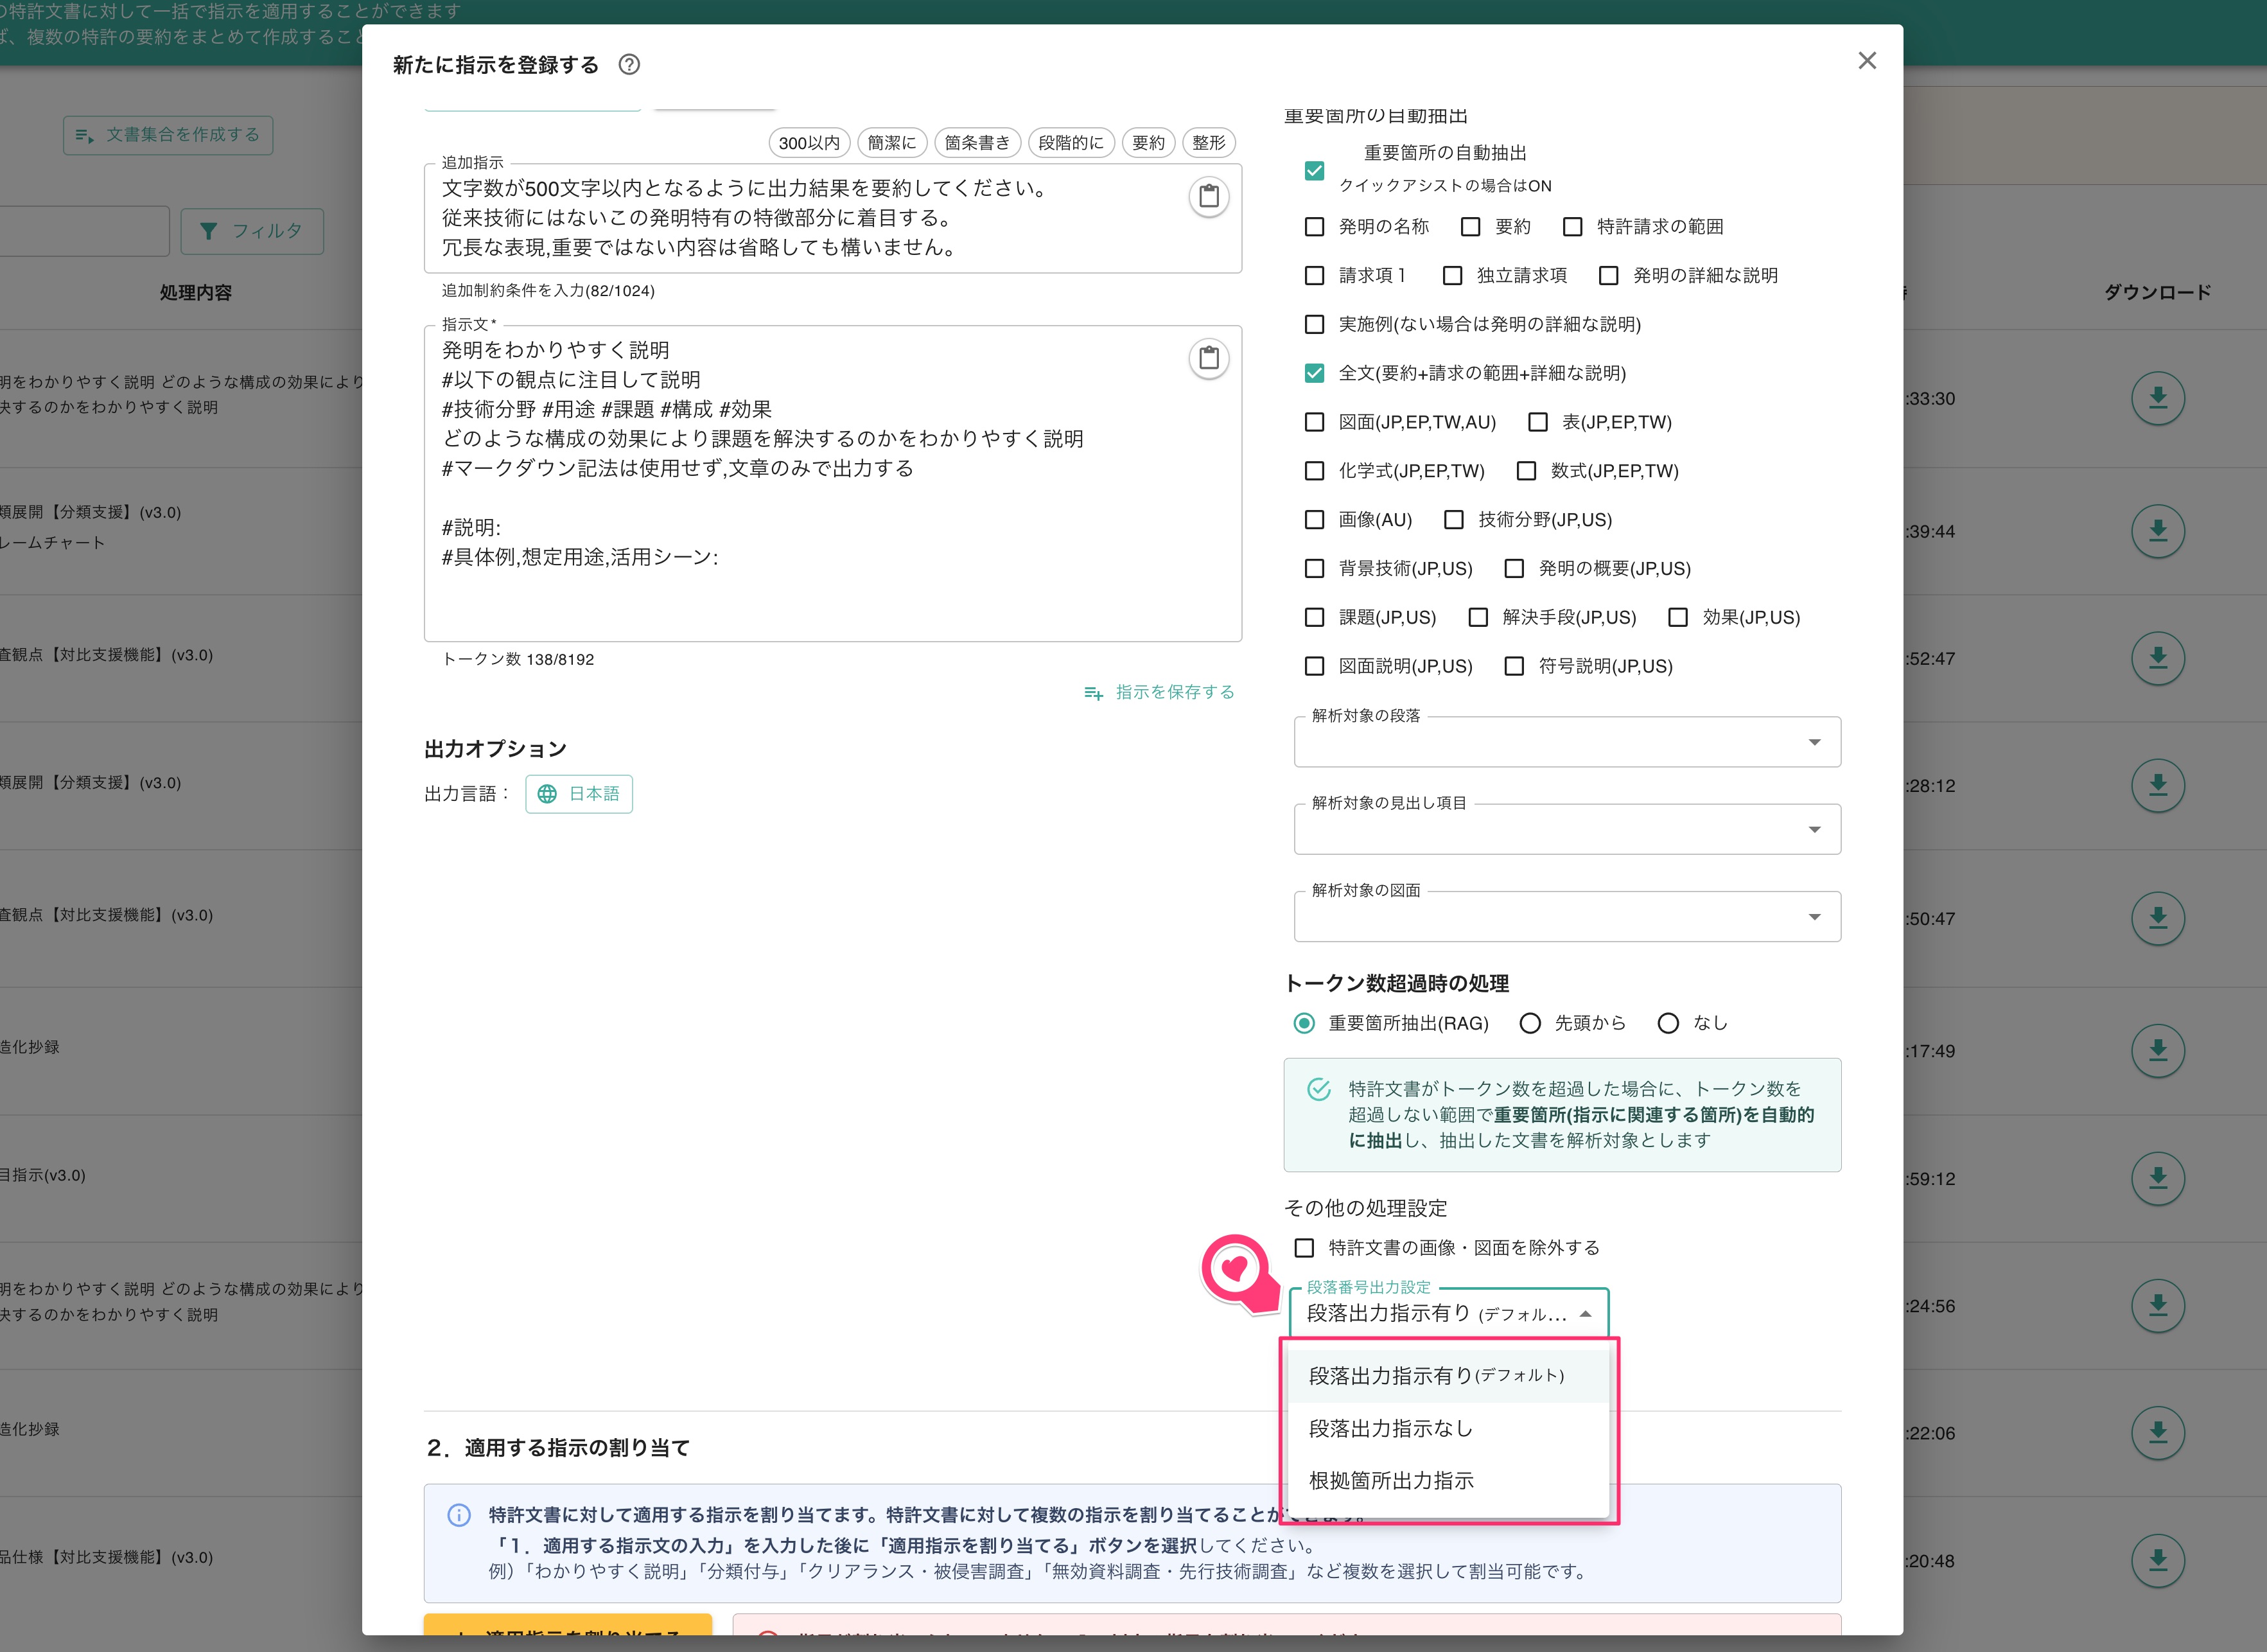
Task: Select the 先頭から radio button
Action: point(1530,1023)
